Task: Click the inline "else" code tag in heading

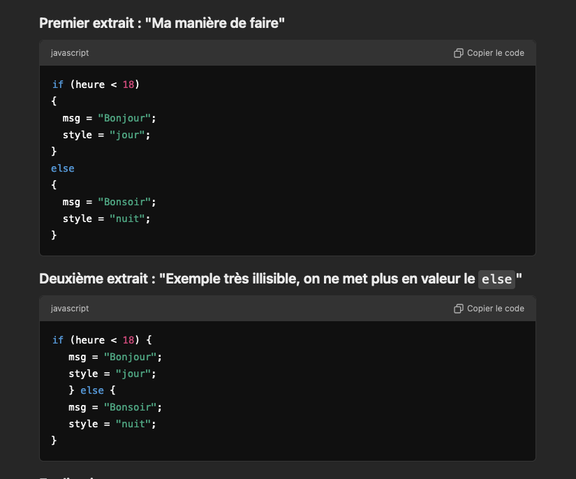Action: 496,279
